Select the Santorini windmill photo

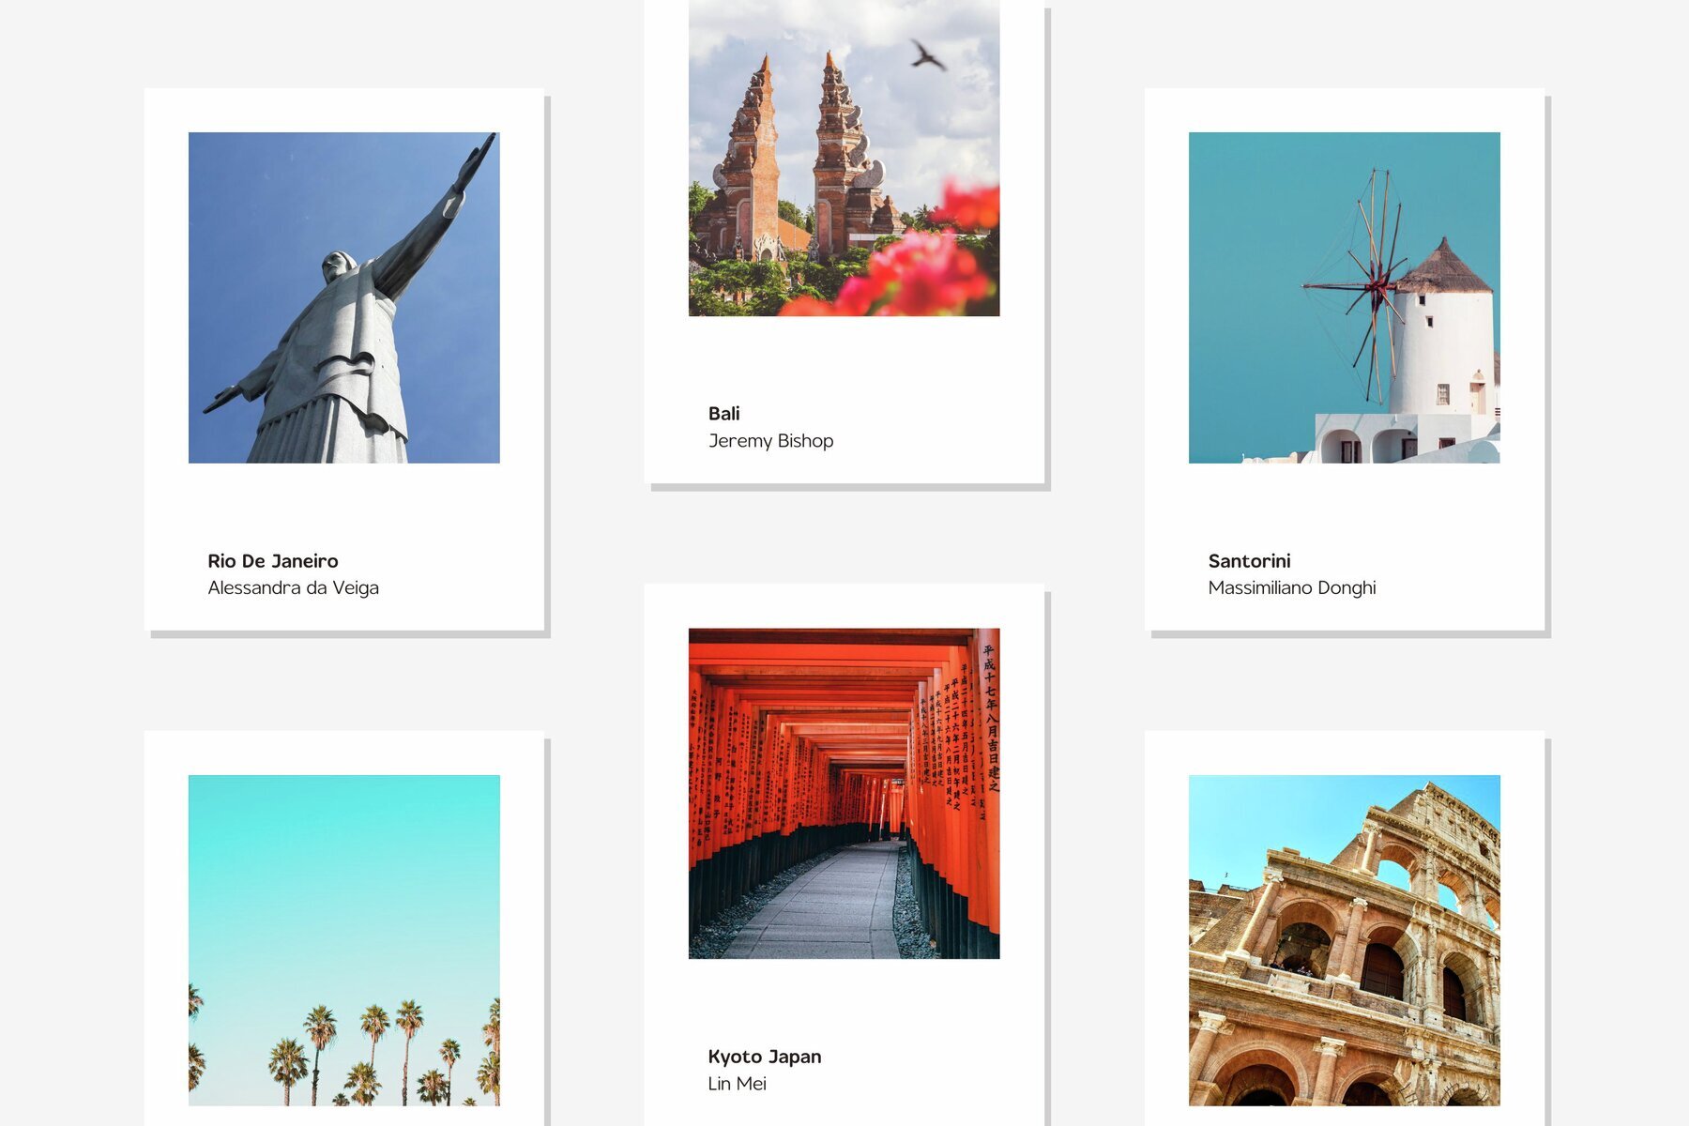[1344, 297]
